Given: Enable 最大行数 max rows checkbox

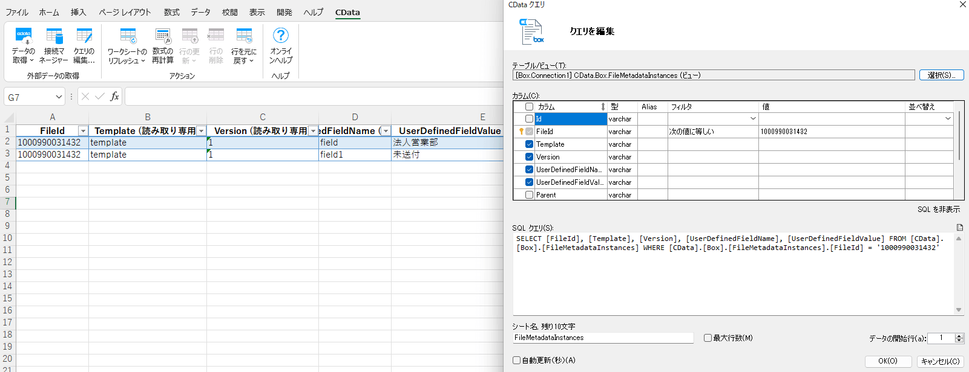Looking at the screenshot, I should [x=708, y=338].
